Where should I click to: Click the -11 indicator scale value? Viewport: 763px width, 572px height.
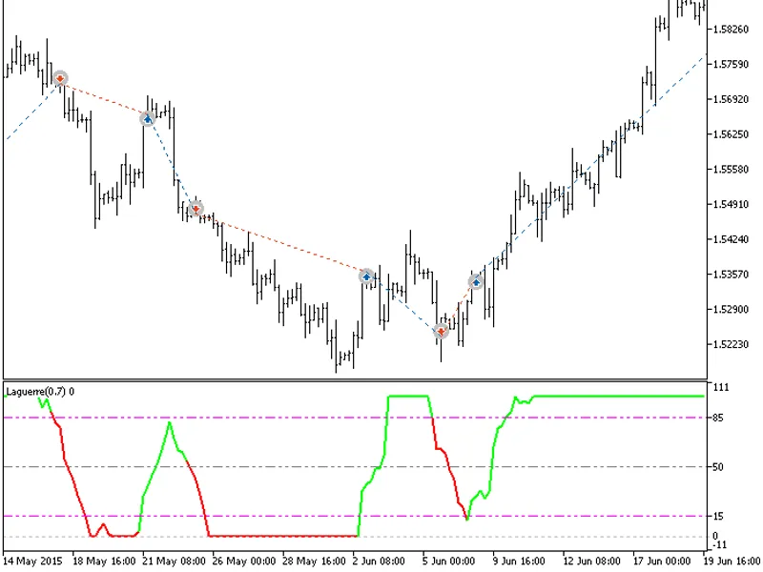719,544
